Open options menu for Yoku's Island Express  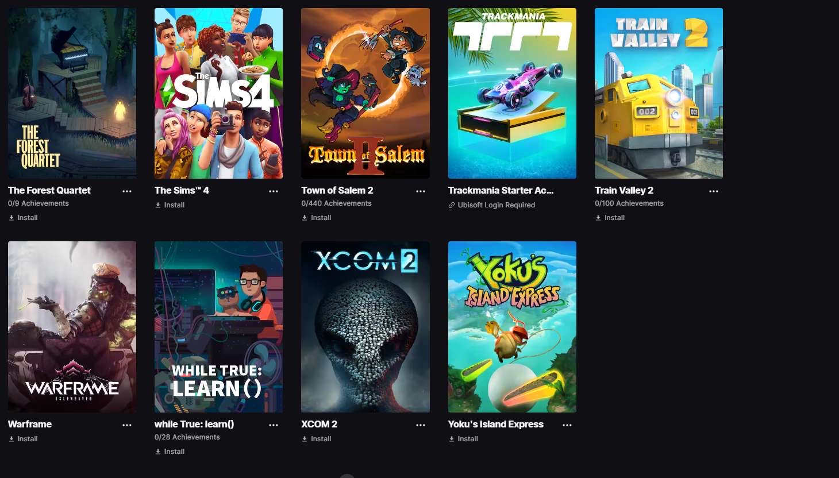[567, 425]
